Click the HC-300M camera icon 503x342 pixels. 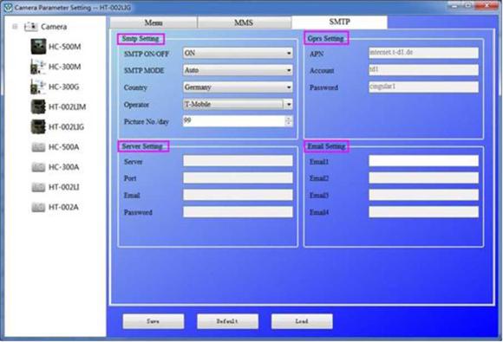(38, 67)
